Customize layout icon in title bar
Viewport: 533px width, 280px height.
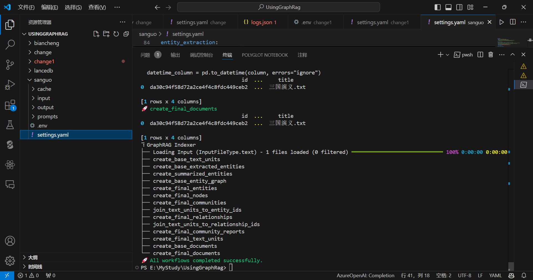pyautogui.click(x=470, y=7)
